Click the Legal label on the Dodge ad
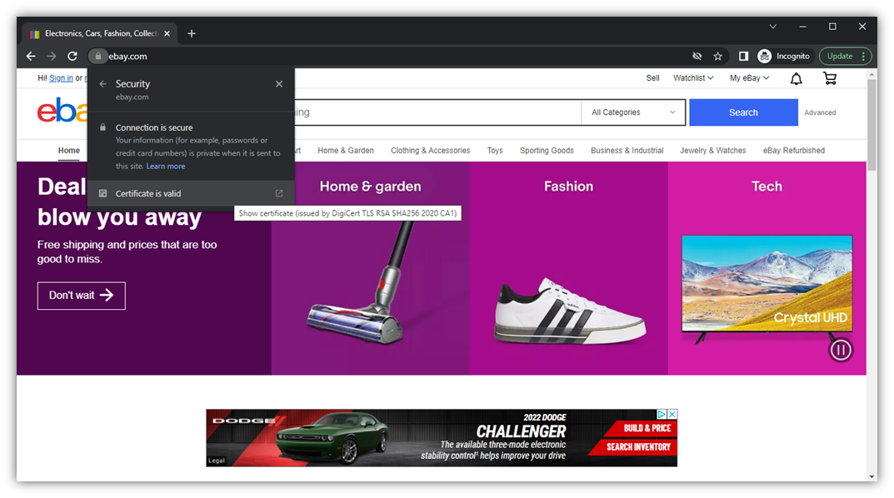 217,461
